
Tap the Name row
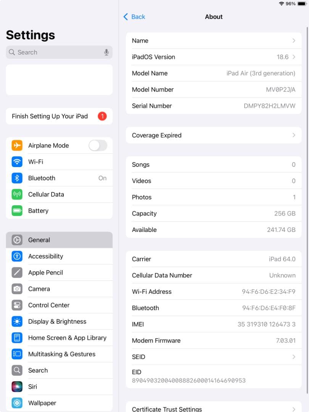tap(214, 40)
